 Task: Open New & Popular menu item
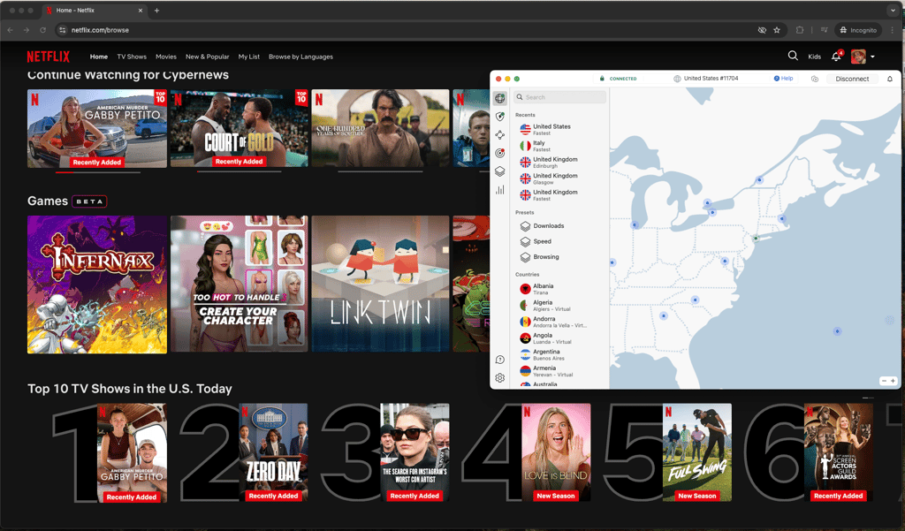(x=207, y=57)
